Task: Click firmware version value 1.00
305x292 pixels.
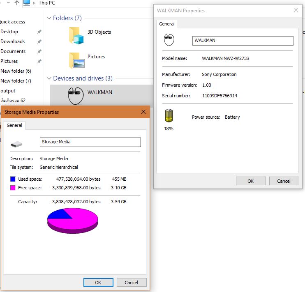Action: (x=207, y=85)
